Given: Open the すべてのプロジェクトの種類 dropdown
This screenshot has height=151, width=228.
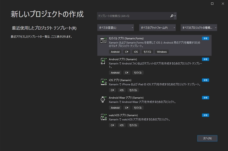Looking at the screenshot, I should pos(199,28).
